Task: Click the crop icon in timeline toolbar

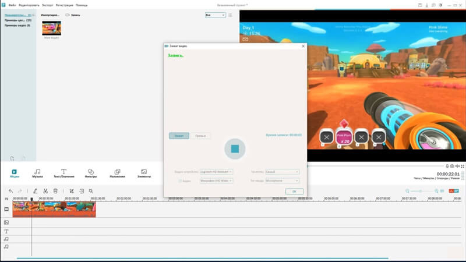Action: [71, 191]
